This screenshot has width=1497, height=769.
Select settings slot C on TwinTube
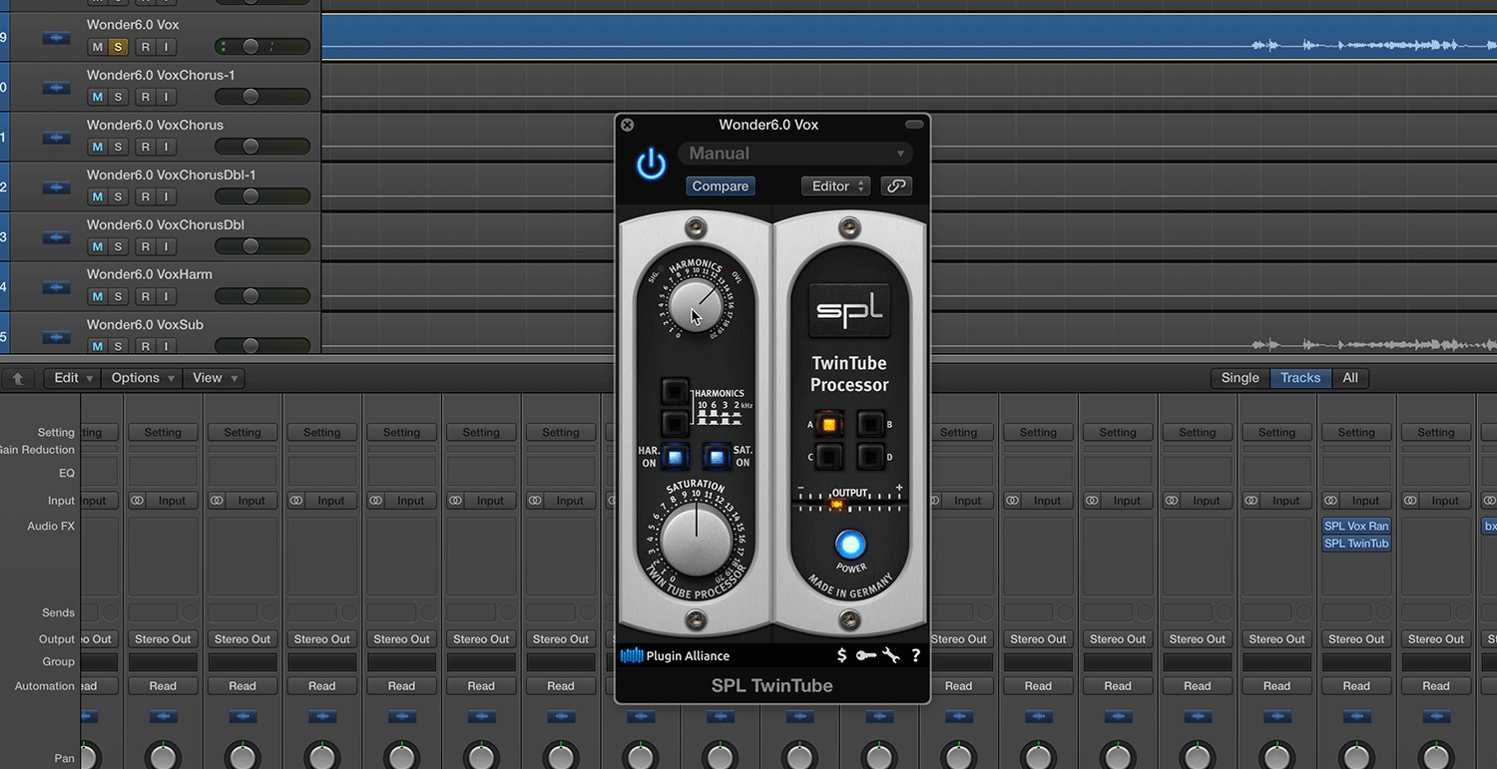[827, 457]
